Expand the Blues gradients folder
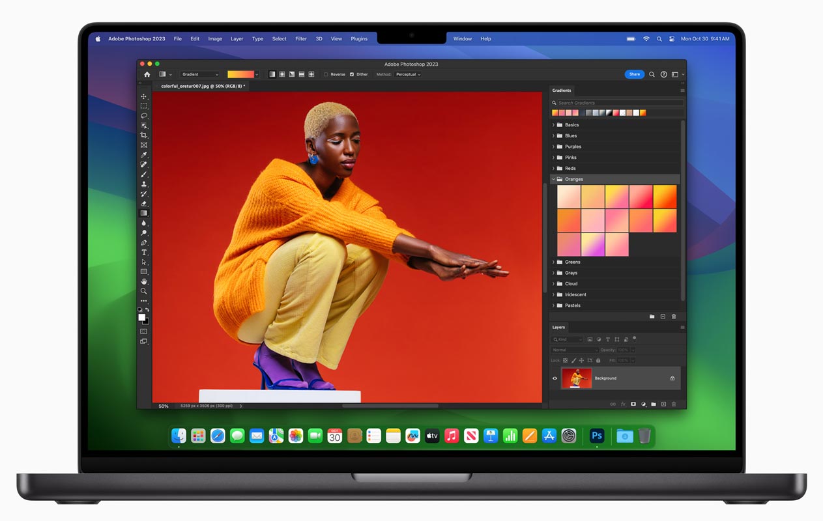This screenshot has height=521, width=823. (553, 135)
